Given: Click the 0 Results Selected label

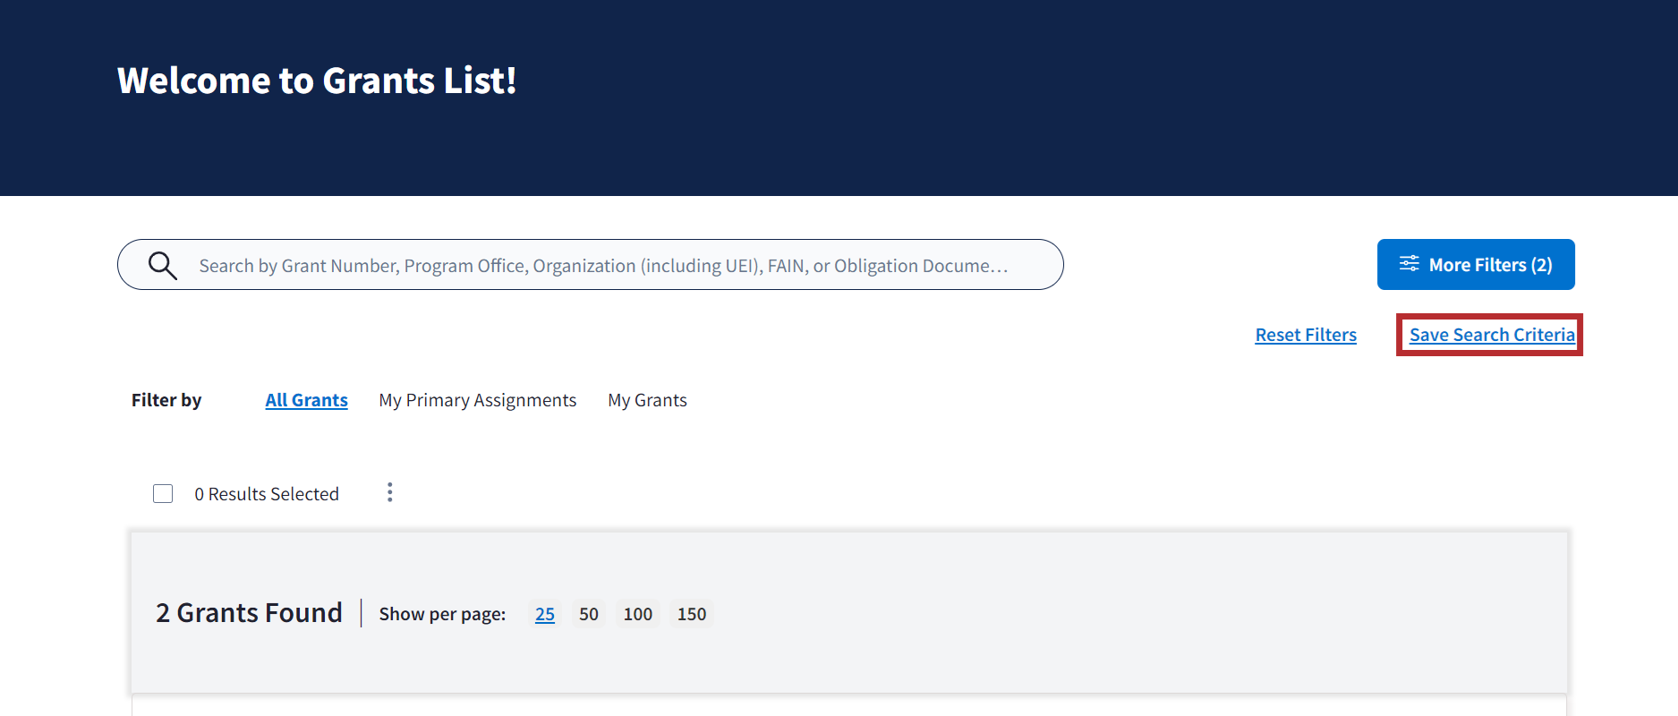Looking at the screenshot, I should click(267, 494).
